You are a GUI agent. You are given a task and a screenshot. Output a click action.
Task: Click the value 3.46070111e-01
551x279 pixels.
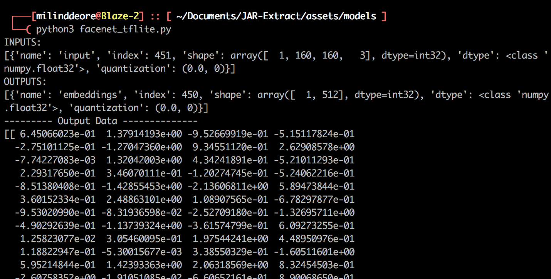[144, 173]
